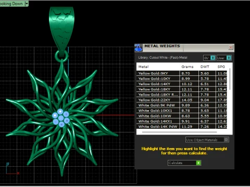This screenshot has width=250, height=187.
Task: Close the Metal Weights dialog
Action: point(231,47)
